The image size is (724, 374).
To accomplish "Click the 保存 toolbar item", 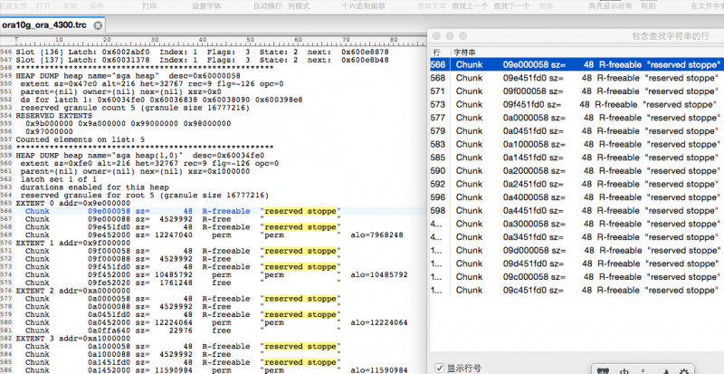I will coord(96,6).
